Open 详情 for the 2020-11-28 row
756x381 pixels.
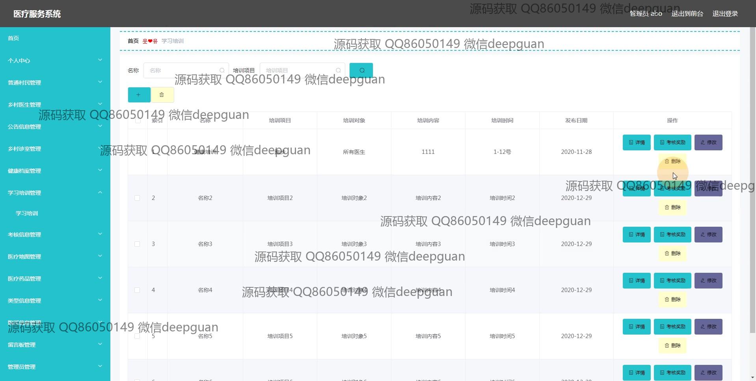click(637, 142)
